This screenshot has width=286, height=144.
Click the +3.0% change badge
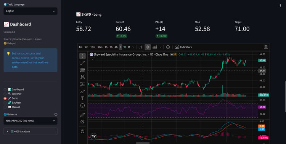pos(121,36)
